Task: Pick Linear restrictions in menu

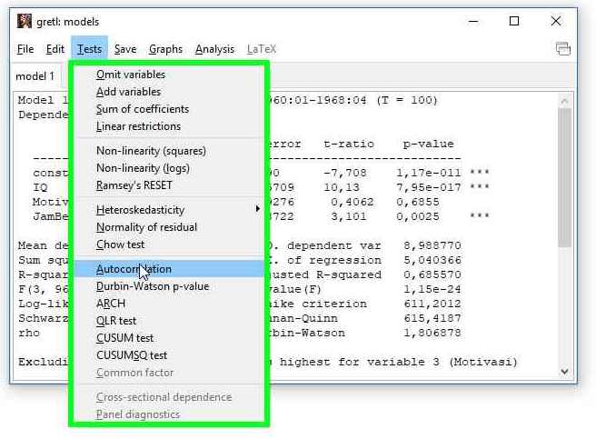Action: click(138, 126)
